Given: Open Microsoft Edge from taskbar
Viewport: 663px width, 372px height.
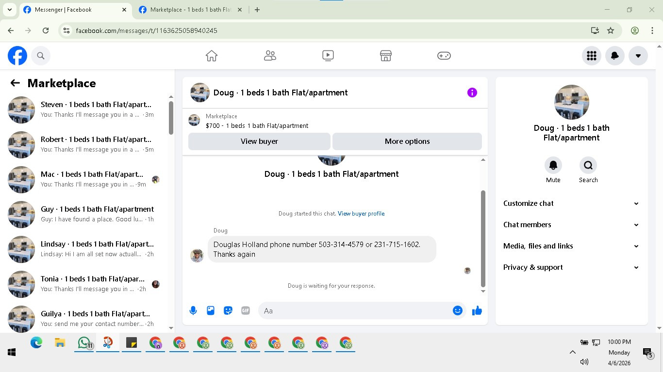Looking at the screenshot, I should 36,343.
